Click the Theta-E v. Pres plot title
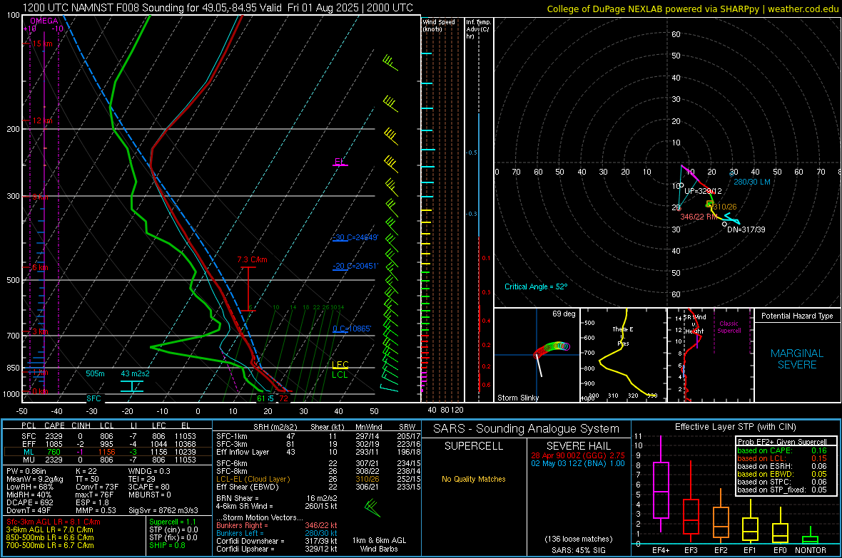 tap(623, 336)
